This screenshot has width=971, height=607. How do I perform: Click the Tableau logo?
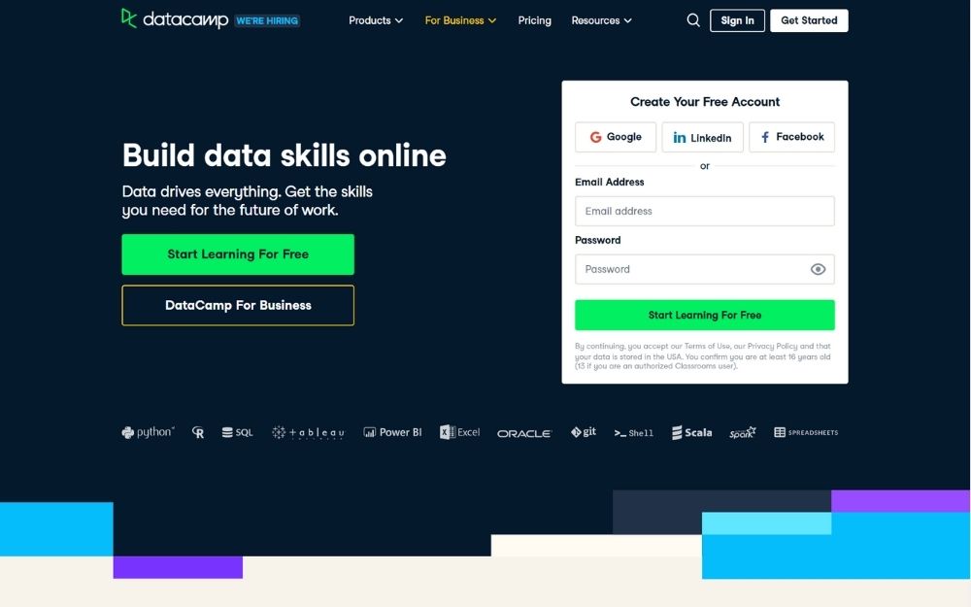point(308,432)
